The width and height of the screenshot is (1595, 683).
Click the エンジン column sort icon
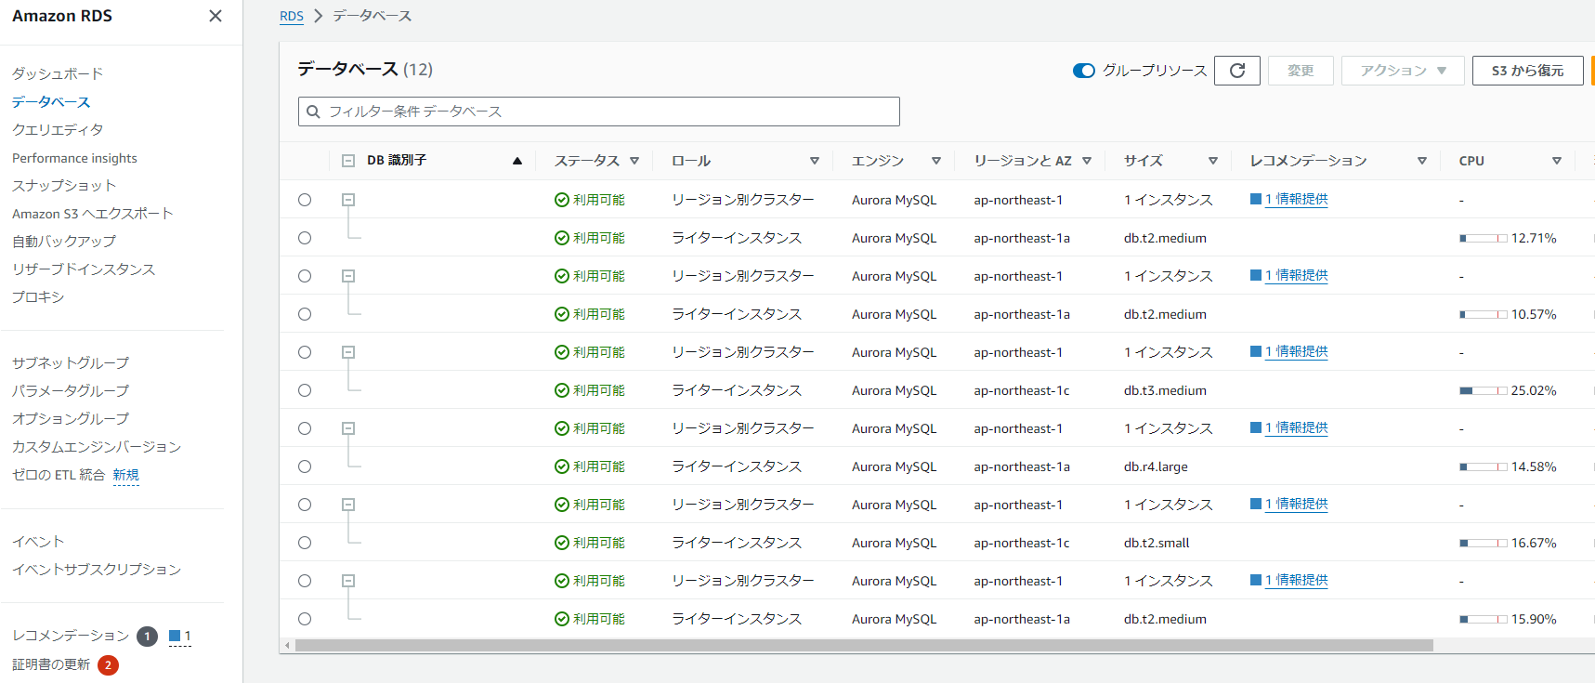(x=936, y=161)
